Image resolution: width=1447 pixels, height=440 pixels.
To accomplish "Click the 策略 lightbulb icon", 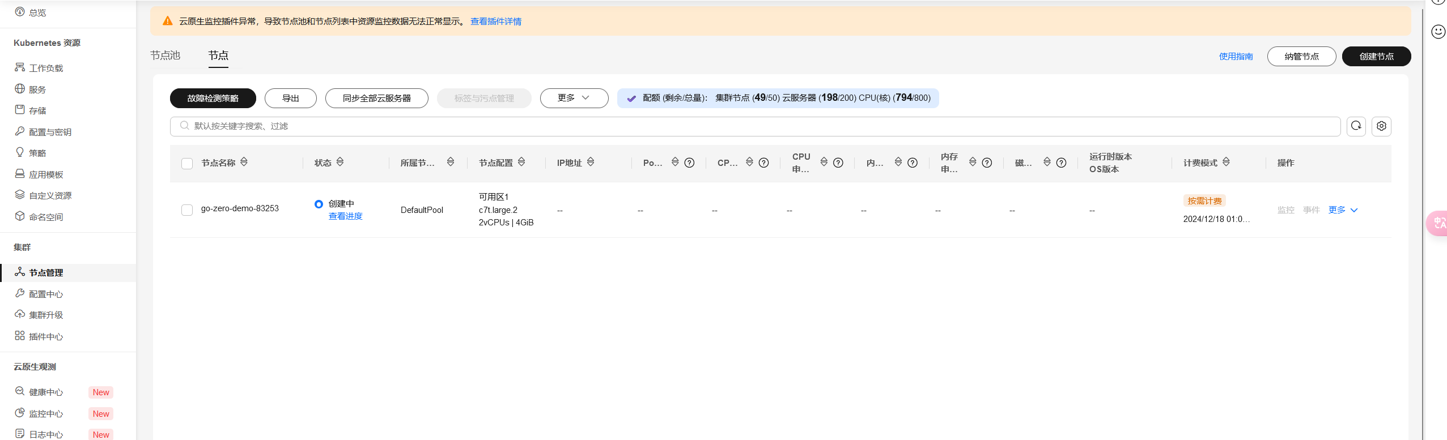I will (x=20, y=152).
